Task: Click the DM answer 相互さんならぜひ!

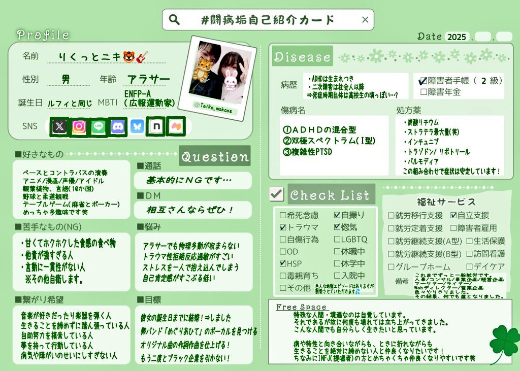Action: point(190,210)
